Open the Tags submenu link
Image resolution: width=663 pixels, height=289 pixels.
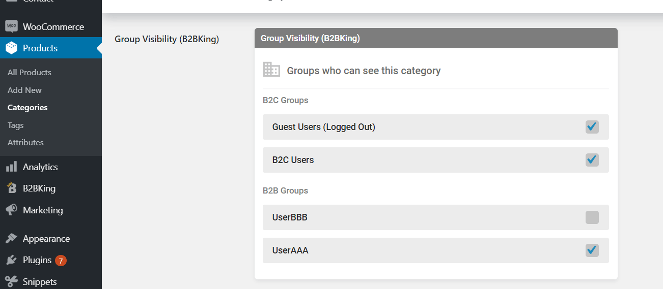[x=16, y=125]
